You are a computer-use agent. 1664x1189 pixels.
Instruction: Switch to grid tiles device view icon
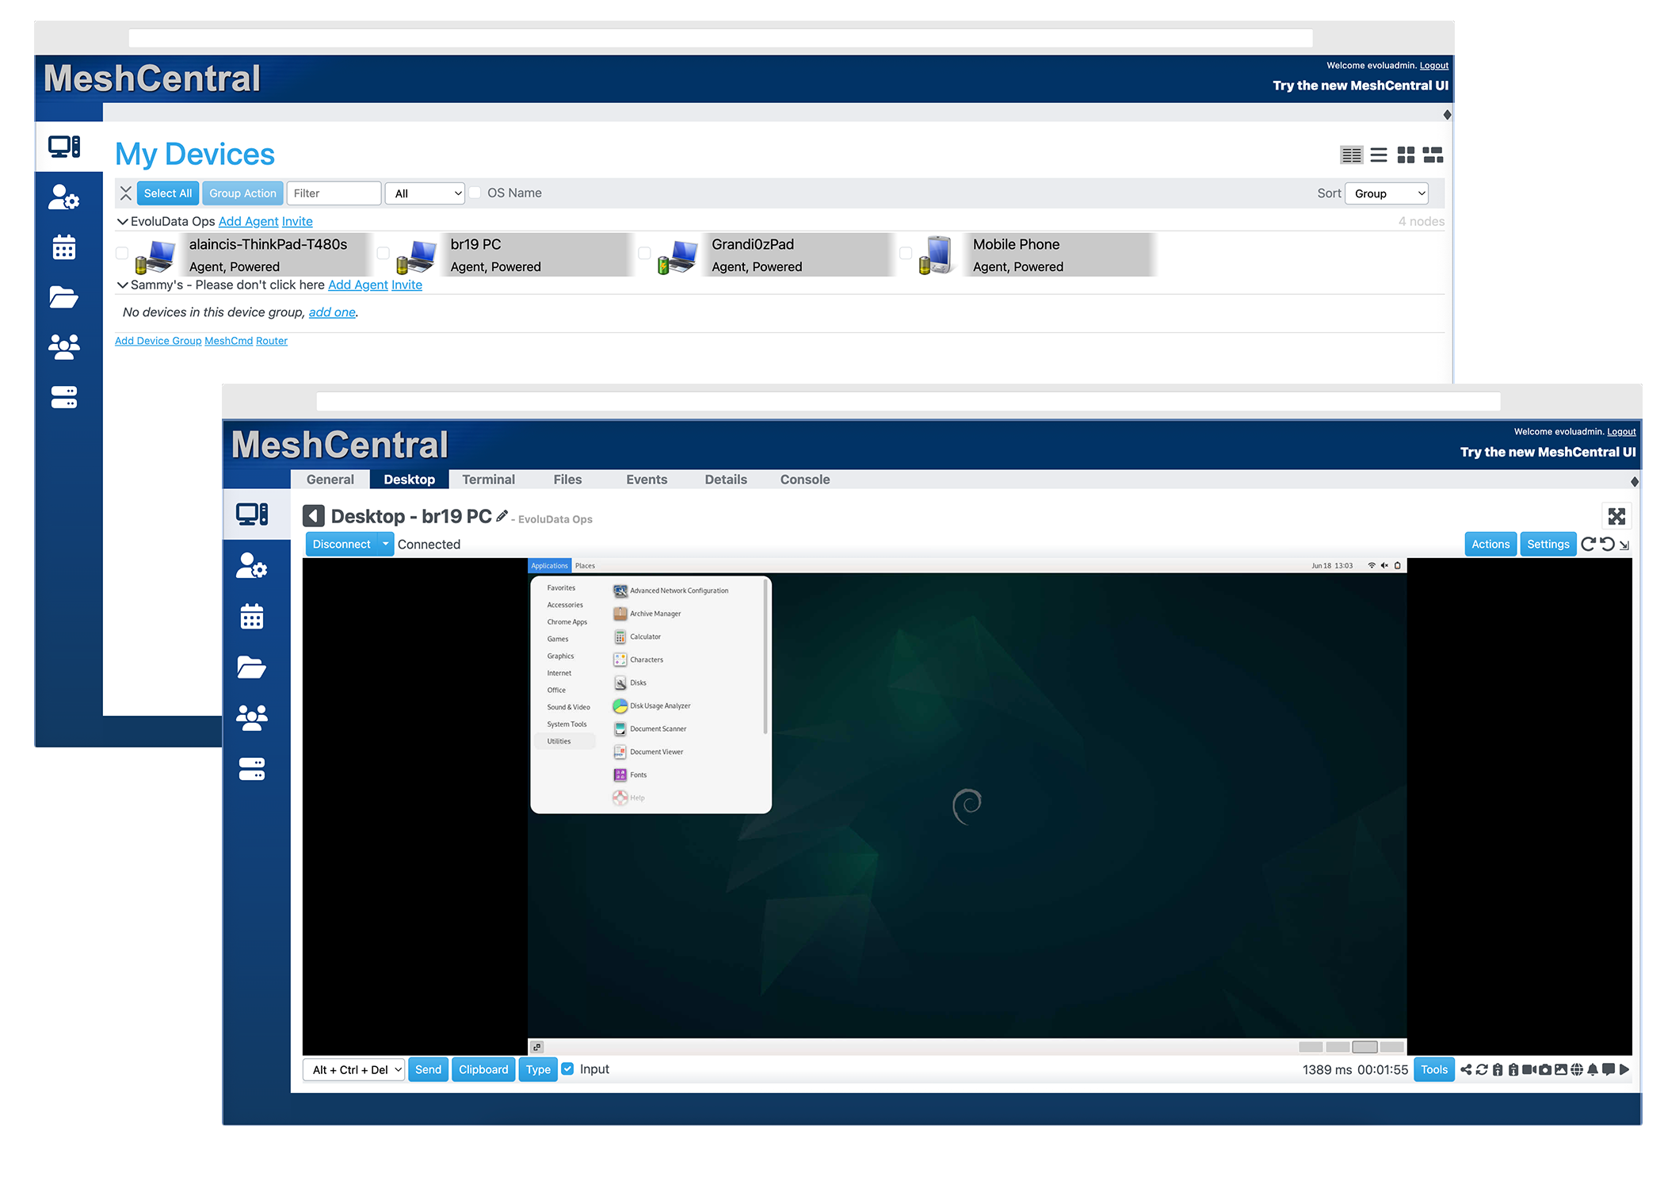coord(1406,155)
